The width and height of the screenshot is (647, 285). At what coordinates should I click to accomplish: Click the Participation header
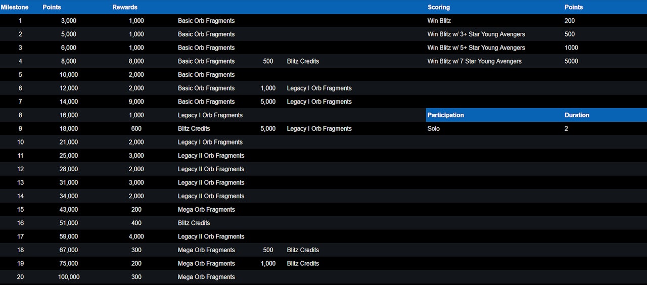(445, 115)
